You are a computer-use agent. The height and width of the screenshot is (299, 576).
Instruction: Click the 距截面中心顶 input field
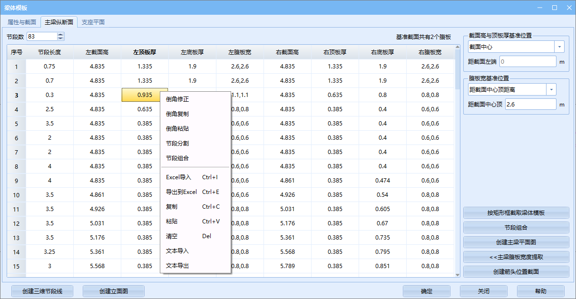(530, 104)
